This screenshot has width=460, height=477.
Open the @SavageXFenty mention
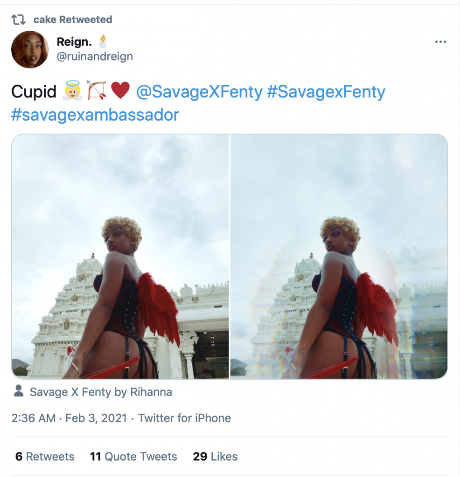[199, 92]
